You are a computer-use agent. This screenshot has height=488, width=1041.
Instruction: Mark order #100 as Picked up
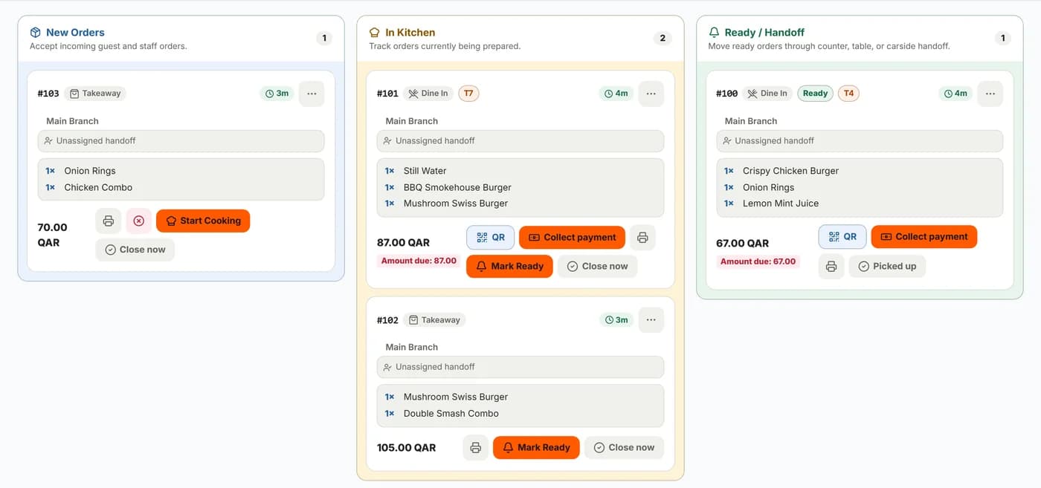tap(887, 266)
